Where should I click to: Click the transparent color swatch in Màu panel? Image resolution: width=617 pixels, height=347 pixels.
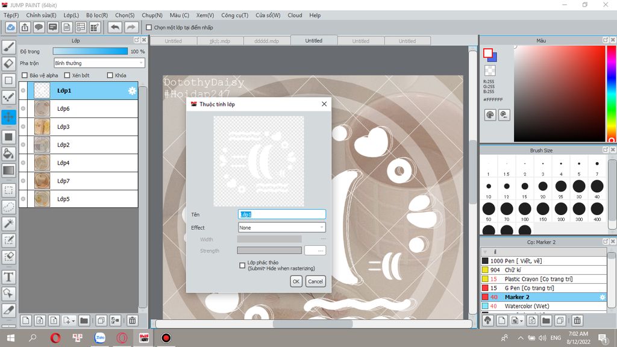(x=490, y=70)
